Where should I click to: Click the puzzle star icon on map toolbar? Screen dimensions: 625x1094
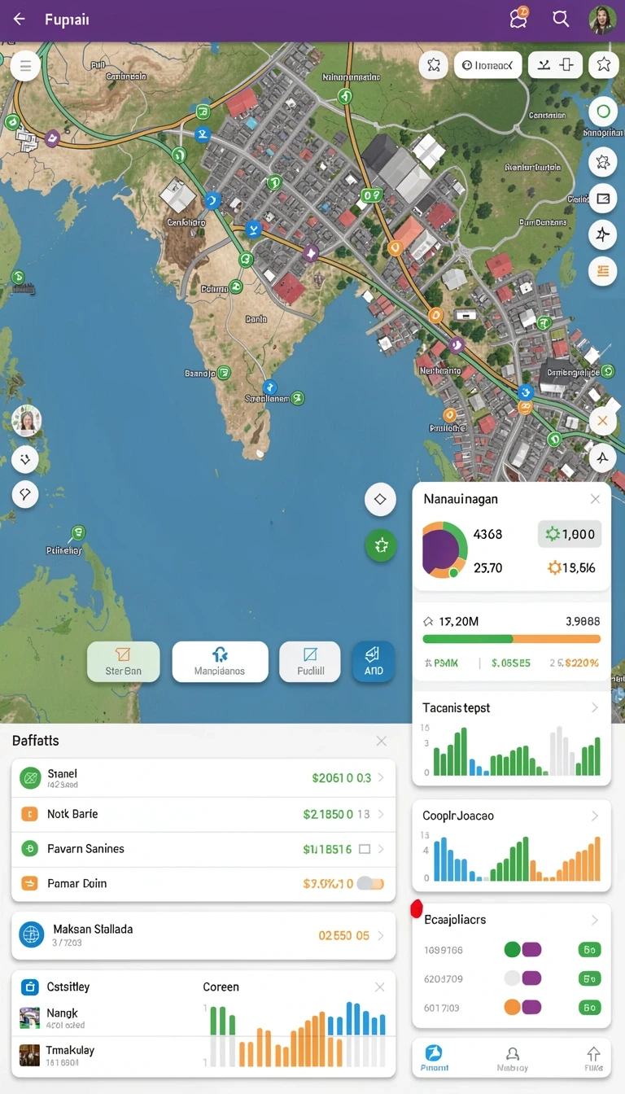[x=434, y=64]
